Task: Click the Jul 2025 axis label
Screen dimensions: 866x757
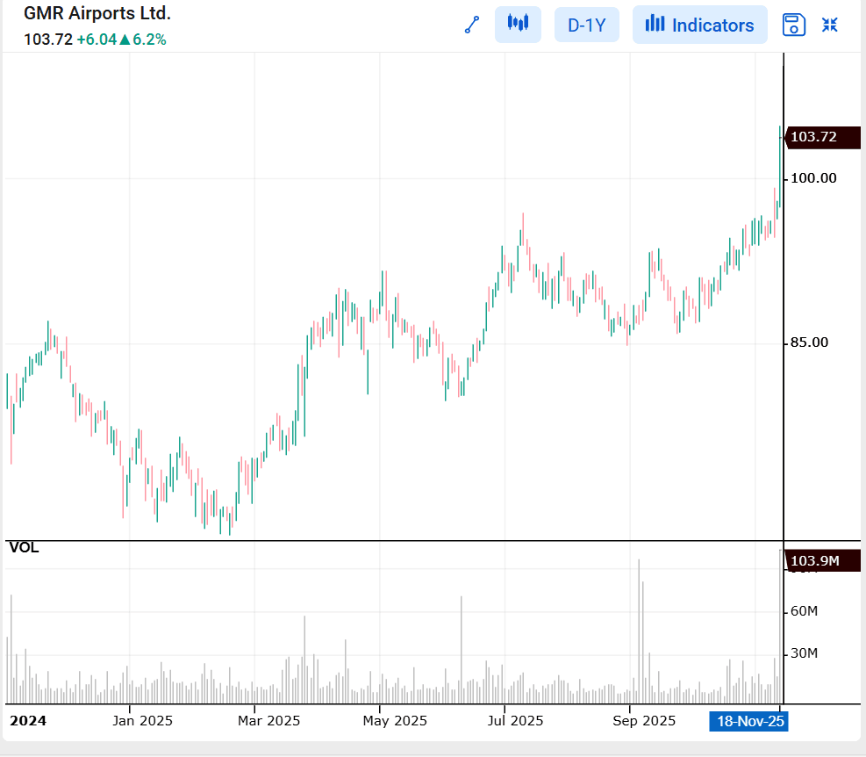Action: 515,720
